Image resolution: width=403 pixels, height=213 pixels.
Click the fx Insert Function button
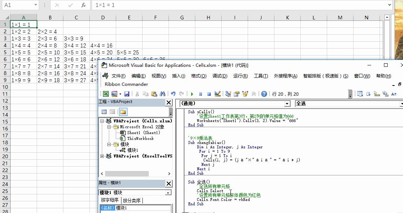(83, 5)
